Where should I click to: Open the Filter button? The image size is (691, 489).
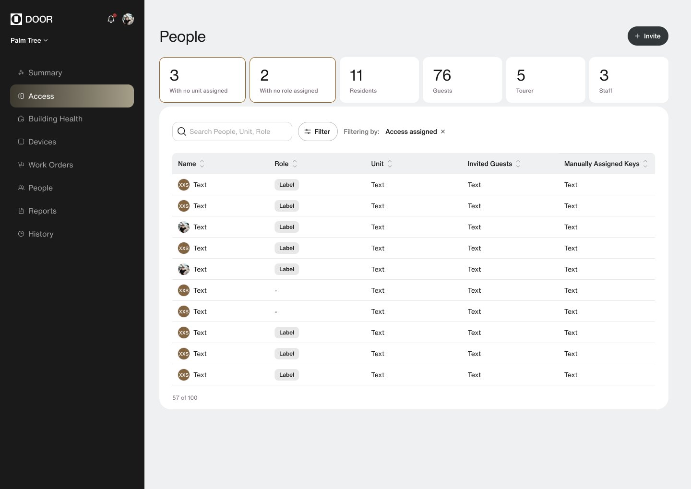pos(318,131)
